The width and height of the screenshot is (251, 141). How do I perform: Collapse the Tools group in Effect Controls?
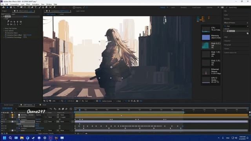[4, 19]
